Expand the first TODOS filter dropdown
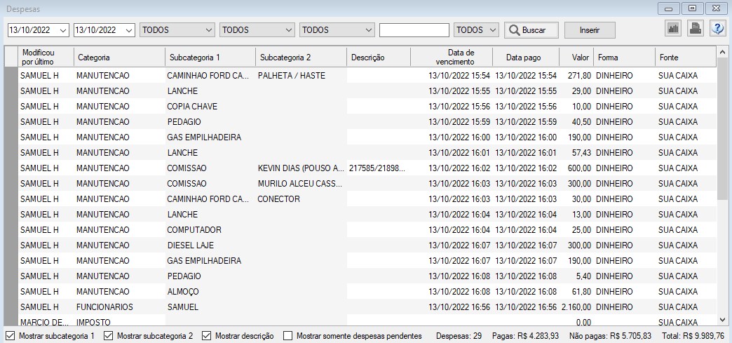Viewport: 732px width, 343px height. (x=208, y=30)
